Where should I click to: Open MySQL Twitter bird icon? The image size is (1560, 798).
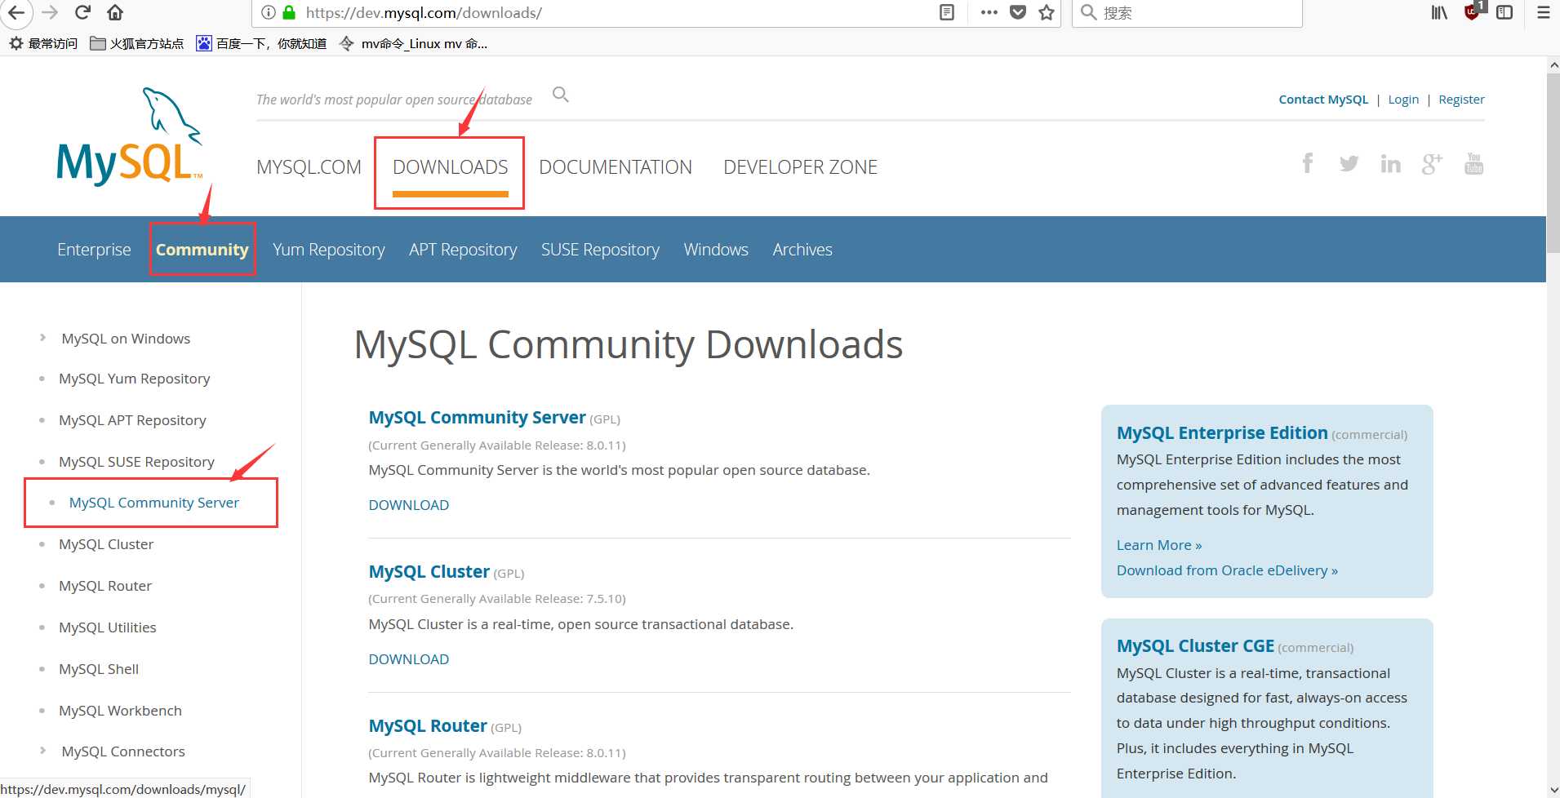click(1349, 164)
